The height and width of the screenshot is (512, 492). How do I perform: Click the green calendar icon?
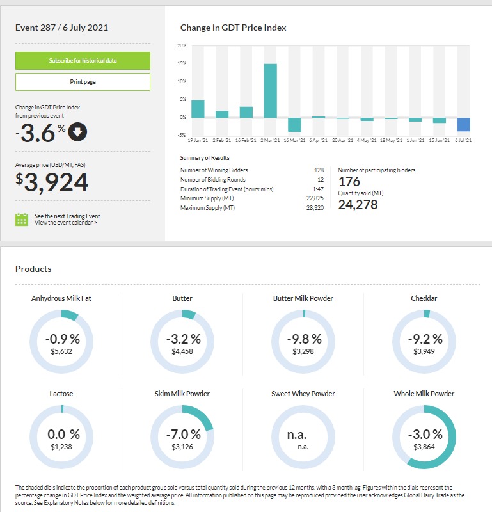point(22,220)
